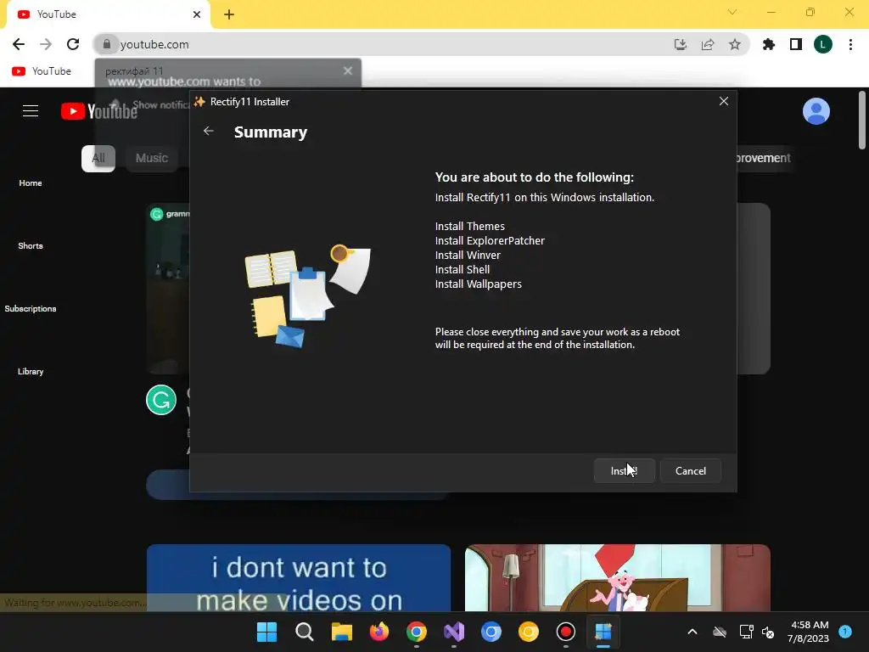Open File Explorer from the taskbar

342,632
